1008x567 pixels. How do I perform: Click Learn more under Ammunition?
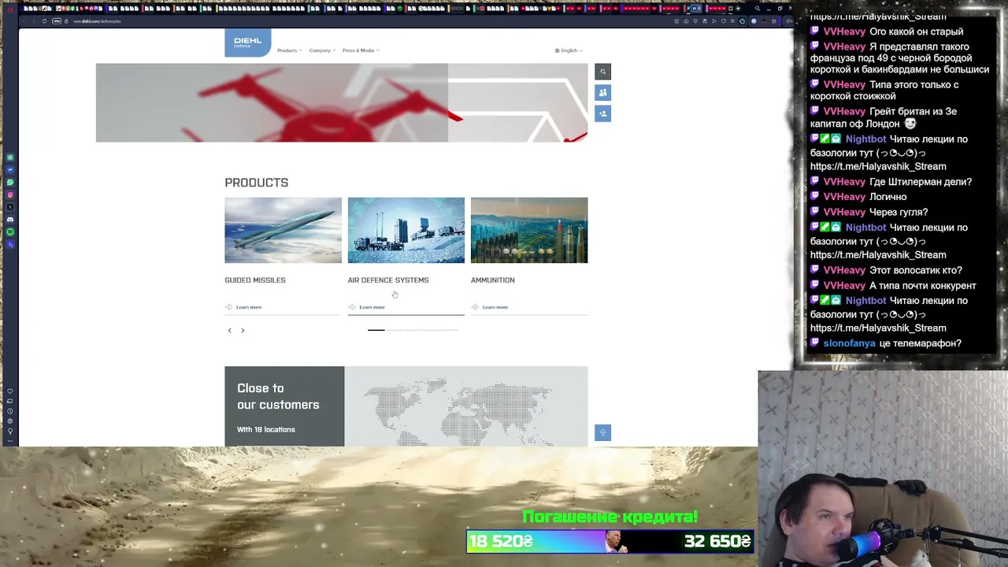tap(495, 307)
